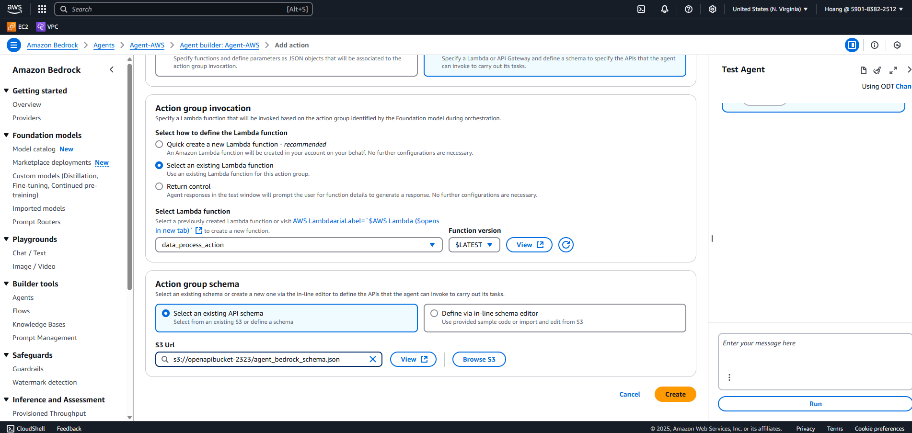This screenshot has width=912, height=433.
Task: Collapse Inference and Assessment section
Action: tap(6, 399)
